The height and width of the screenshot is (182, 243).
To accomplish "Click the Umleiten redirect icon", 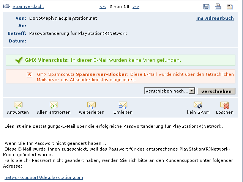I will pos(123,105).
